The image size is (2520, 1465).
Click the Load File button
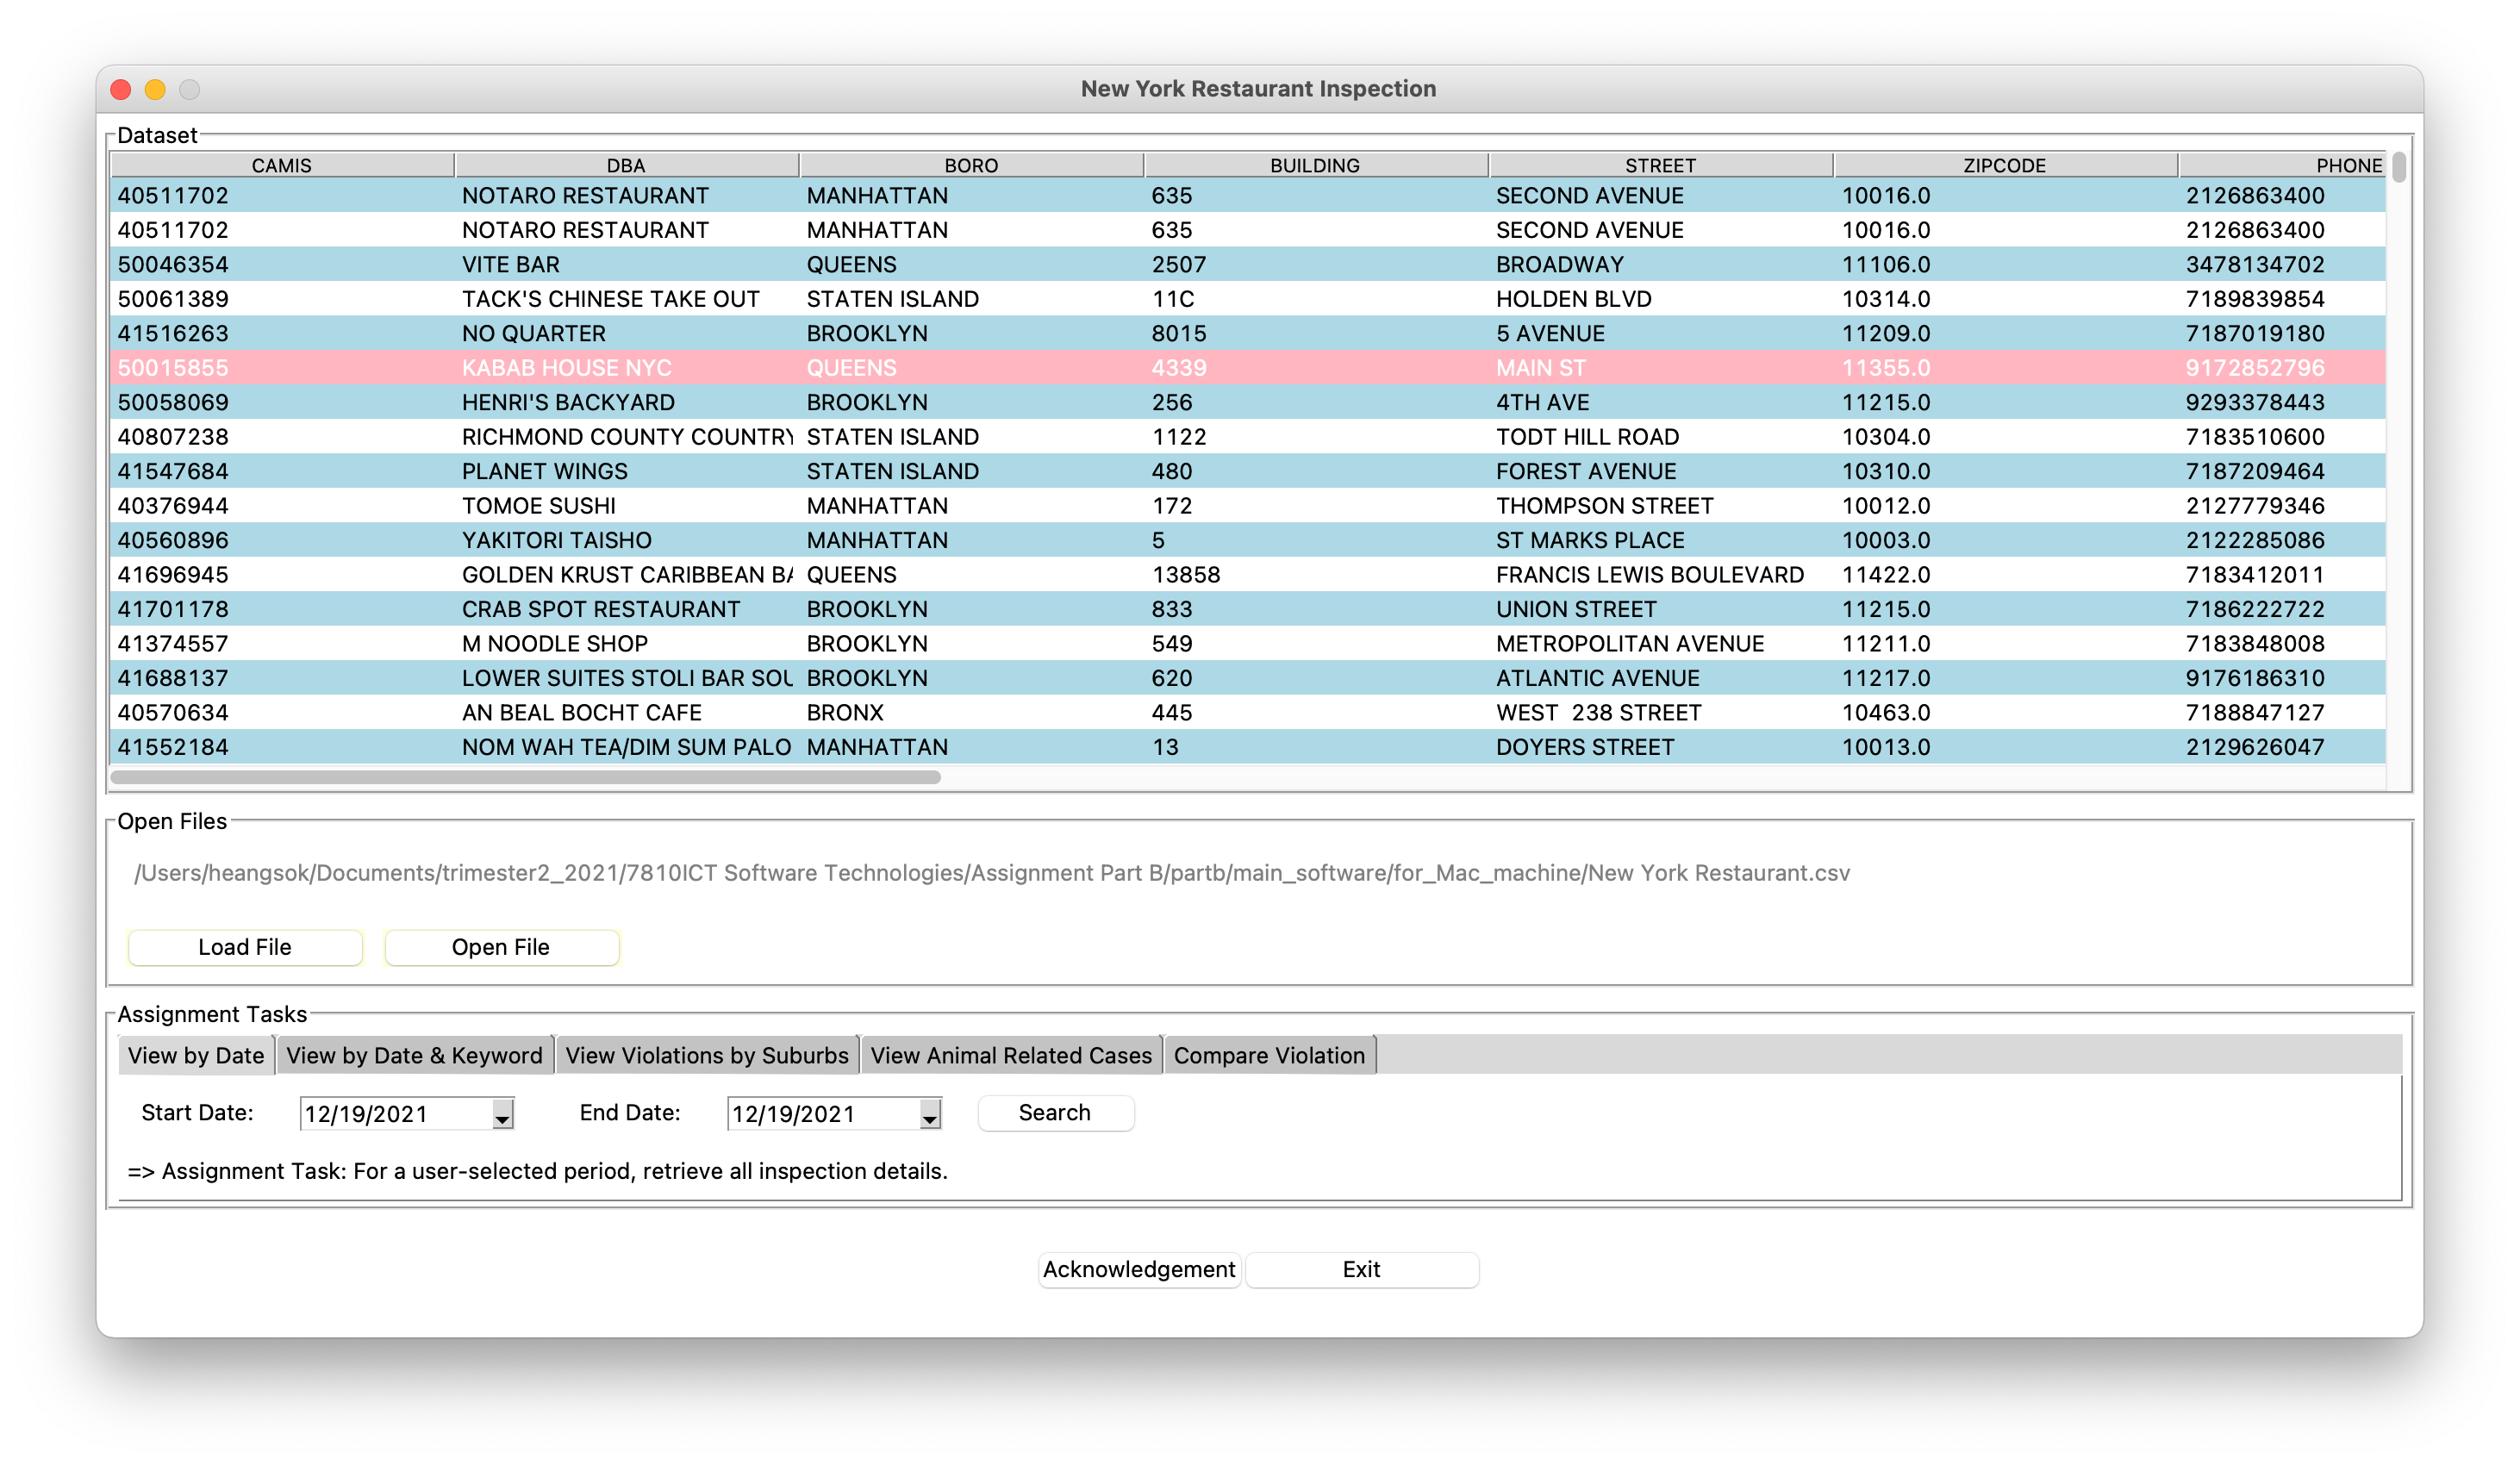pyautogui.click(x=245, y=947)
